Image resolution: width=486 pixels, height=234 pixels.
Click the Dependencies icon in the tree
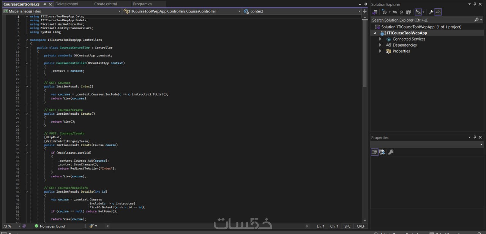[x=388, y=45]
